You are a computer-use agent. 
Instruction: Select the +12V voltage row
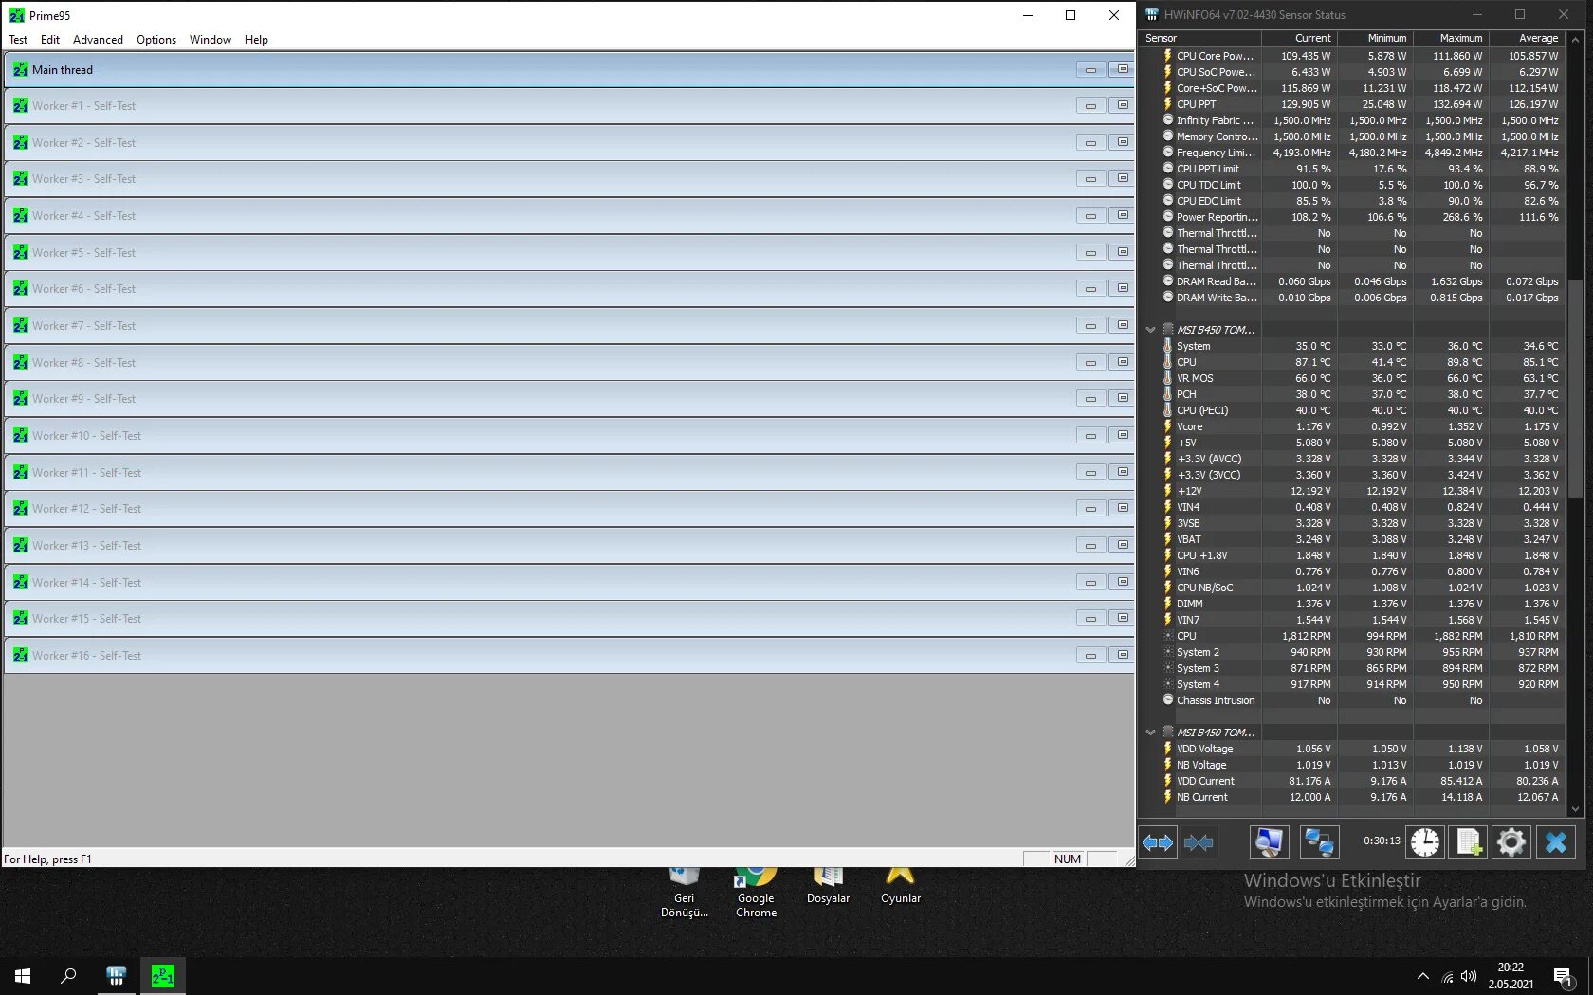coord(1353,491)
